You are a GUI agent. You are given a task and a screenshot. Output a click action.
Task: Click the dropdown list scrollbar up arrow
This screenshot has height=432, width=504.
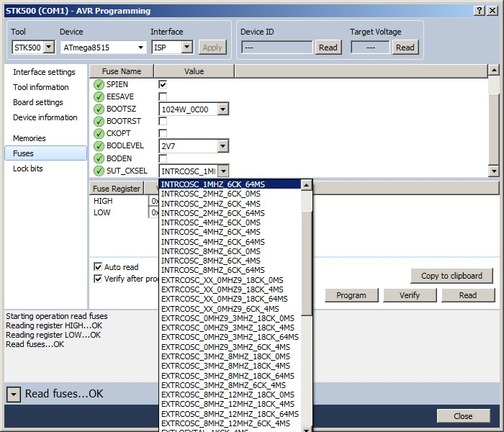(x=306, y=185)
